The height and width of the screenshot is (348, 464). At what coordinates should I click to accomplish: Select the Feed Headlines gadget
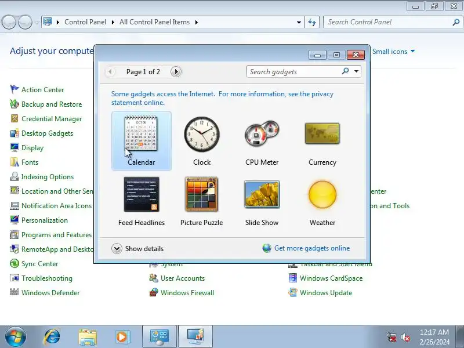coord(141,201)
